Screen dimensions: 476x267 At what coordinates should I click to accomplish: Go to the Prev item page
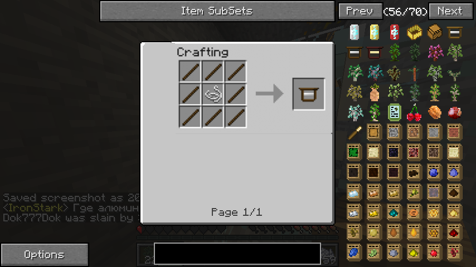360,11
